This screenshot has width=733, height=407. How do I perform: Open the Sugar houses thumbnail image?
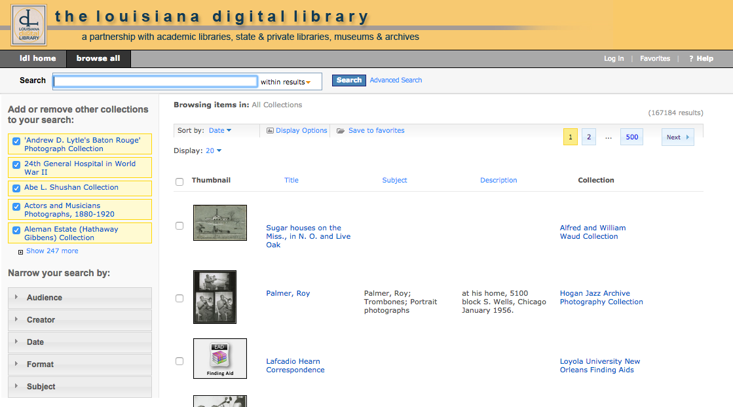219,222
